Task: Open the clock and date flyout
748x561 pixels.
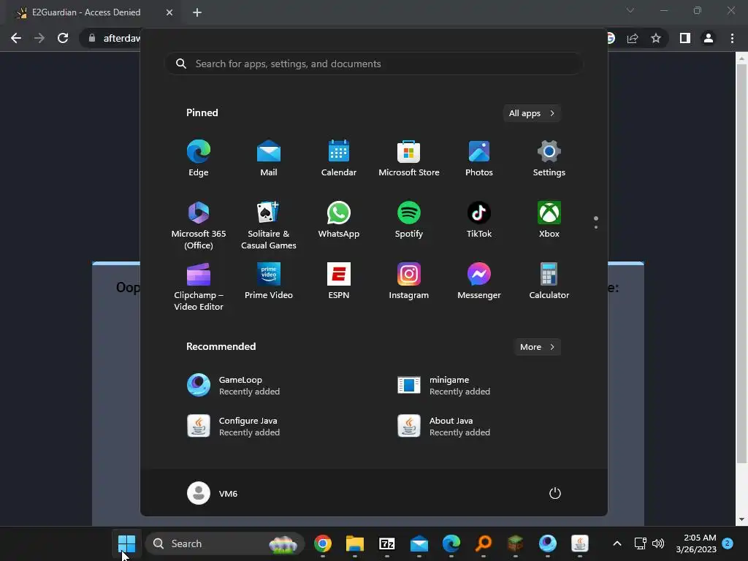Action: [696, 543]
